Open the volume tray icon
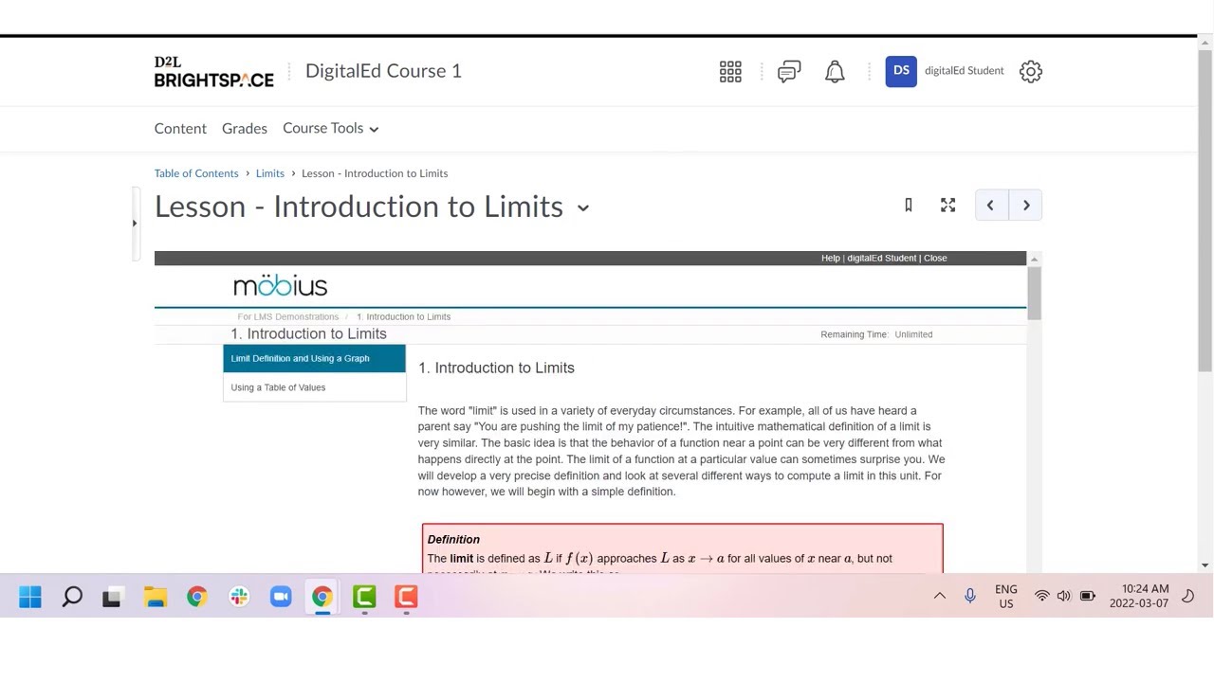Image resolution: width=1214 pixels, height=682 pixels. click(x=1064, y=597)
